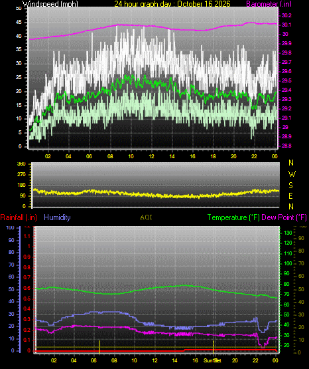The width and height of the screenshot is (309, 369).
Task: Click hour label 22 under the windspeed graph
Action: pyautogui.click(x=254, y=156)
